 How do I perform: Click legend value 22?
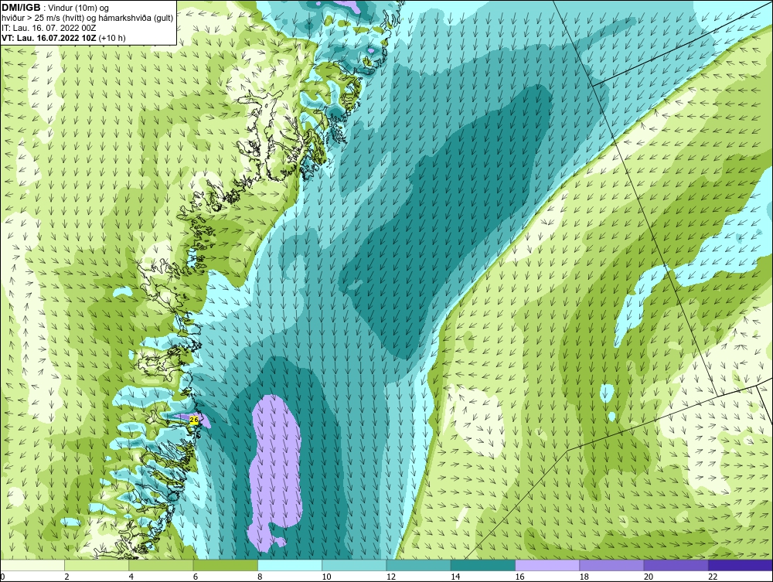712,577
